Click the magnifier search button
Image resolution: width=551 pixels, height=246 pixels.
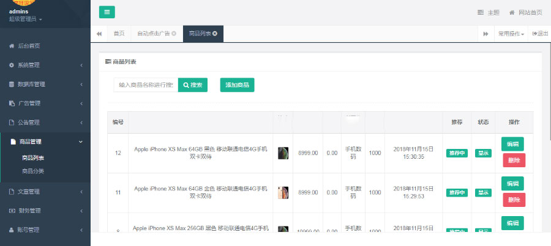[193, 85]
